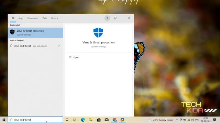Viewport: 220px width, 123px height.
Task: Click magnifier icon in taskbar search box
Action: click(11, 120)
